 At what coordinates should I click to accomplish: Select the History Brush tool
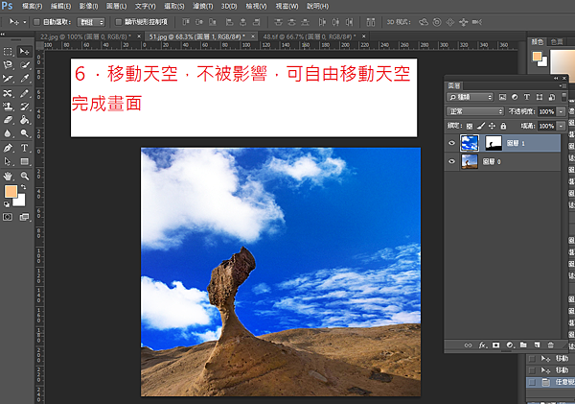tap(25, 107)
